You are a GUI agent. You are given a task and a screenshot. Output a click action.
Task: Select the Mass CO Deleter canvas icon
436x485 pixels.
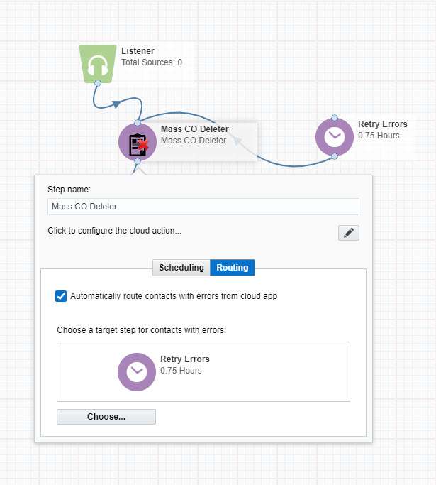pyautogui.click(x=138, y=142)
